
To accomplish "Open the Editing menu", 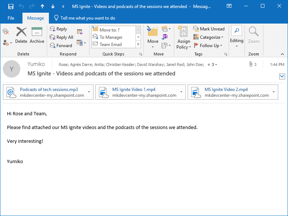I will [x=237, y=37].
